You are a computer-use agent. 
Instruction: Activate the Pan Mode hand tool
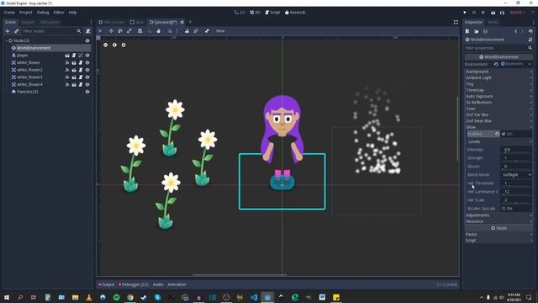158,31
